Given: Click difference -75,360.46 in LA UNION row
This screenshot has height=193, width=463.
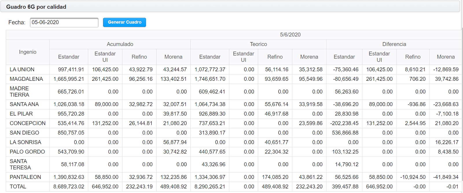Looking at the screenshot, I should tap(346, 70).
